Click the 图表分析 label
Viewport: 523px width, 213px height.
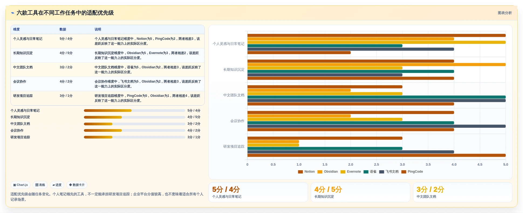point(505,13)
